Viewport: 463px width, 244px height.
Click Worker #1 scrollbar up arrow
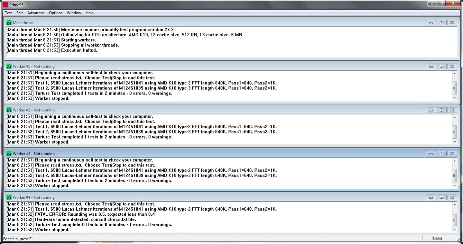pos(454,73)
